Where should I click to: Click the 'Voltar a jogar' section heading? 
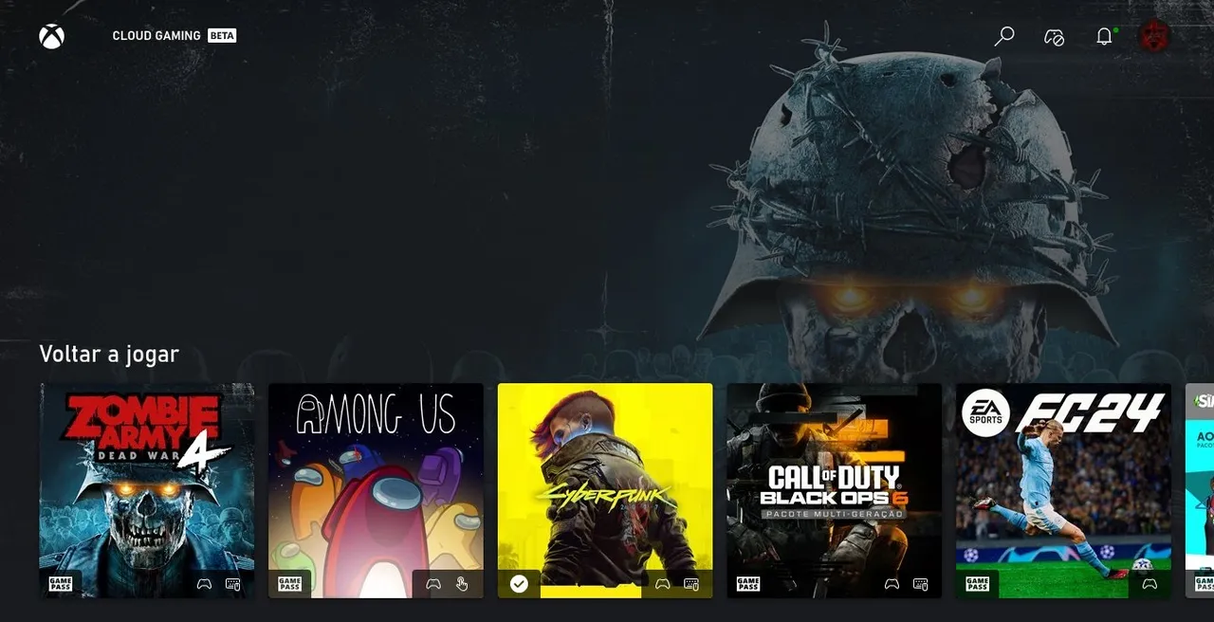(x=109, y=355)
